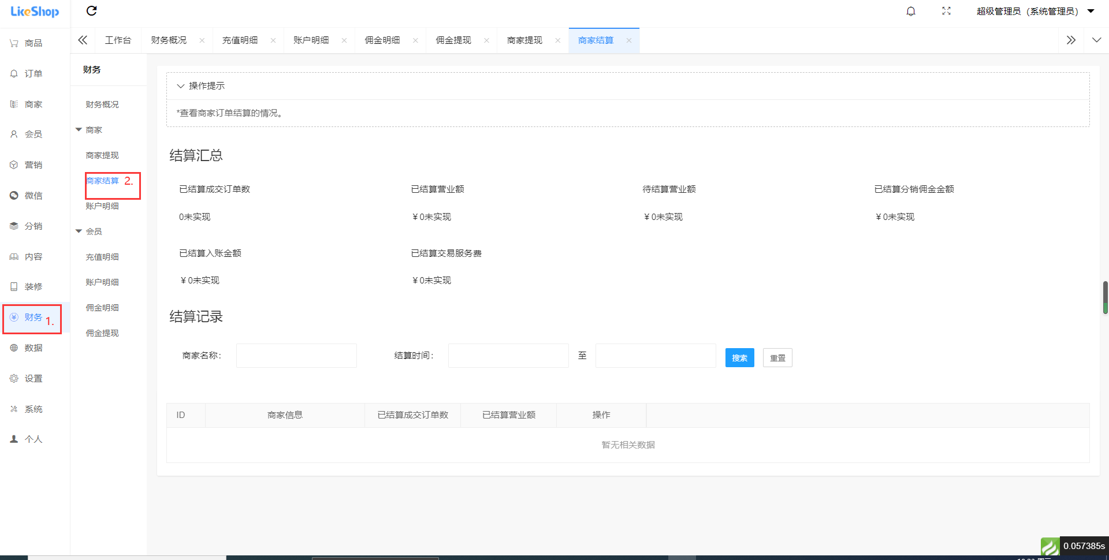The image size is (1109, 560).
Task: Open 营销 in the sidebar
Action: (x=34, y=165)
